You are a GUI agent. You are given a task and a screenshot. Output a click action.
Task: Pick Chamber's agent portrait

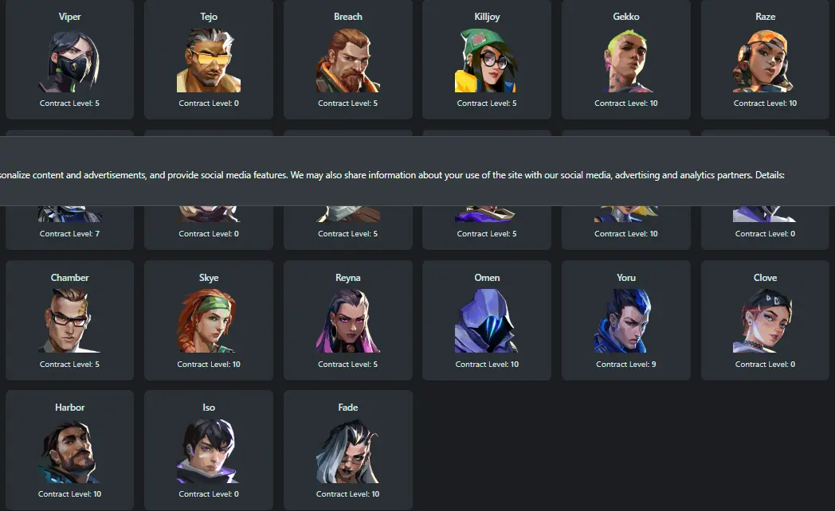70,321
